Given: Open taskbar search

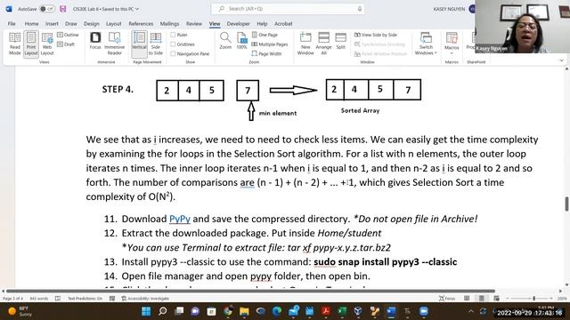Looking at the screenshot, I should click(163, 311).
